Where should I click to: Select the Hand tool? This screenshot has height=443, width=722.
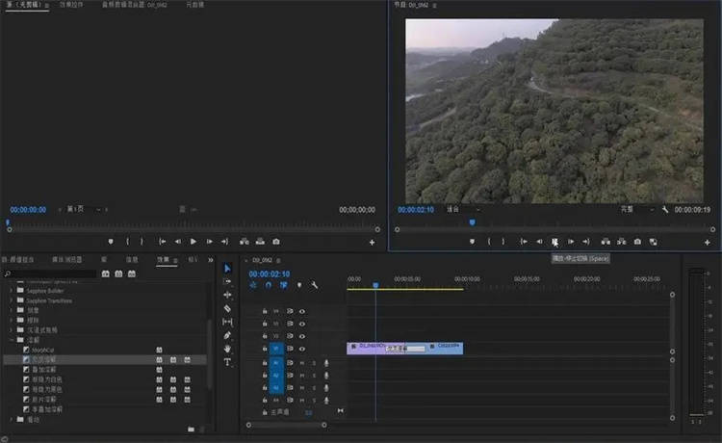(227, 349)
